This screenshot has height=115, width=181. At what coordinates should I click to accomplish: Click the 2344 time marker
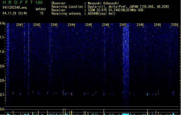pos(71,25)
